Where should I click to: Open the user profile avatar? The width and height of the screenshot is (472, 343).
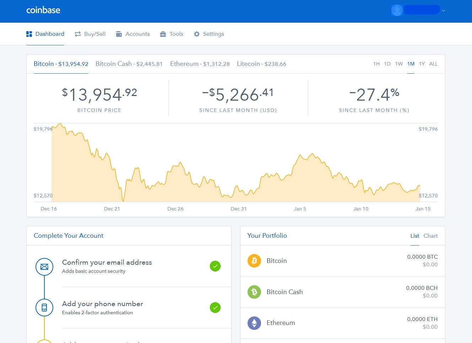click(x=397, y=10)
